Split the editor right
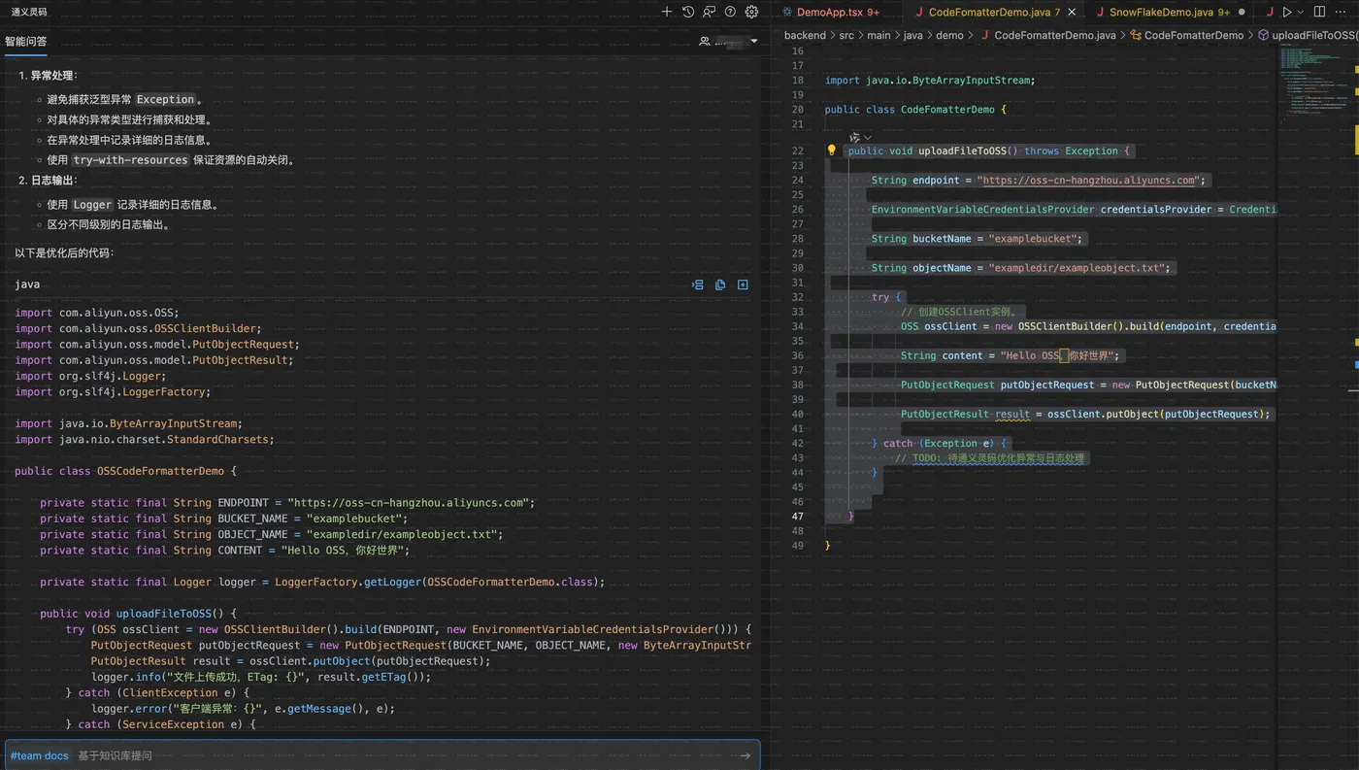 [x=1319, y=12]
